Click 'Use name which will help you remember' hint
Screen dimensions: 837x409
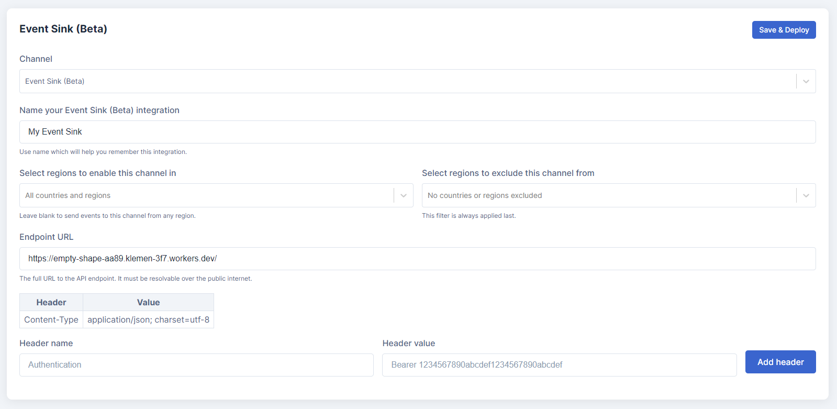tap(103, 152)
